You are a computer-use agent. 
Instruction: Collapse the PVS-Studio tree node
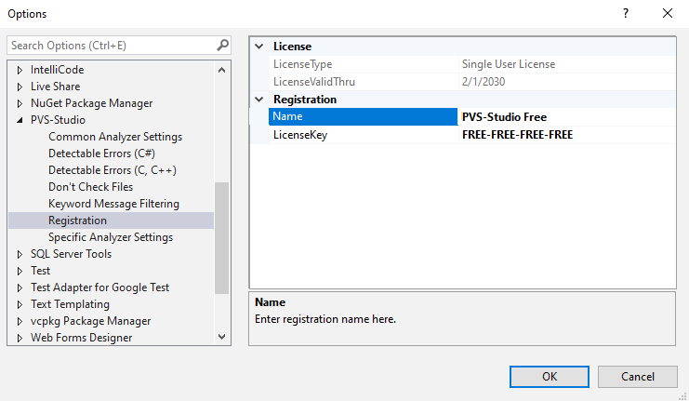pyautogui.click(x=20, y=120)
